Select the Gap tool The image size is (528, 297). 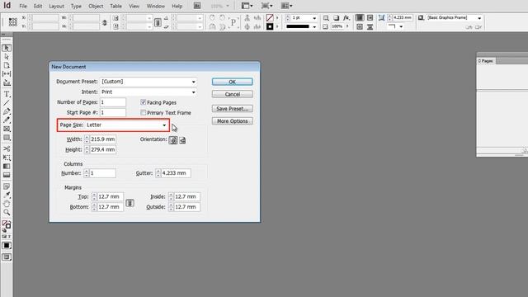tap(7, 73)
